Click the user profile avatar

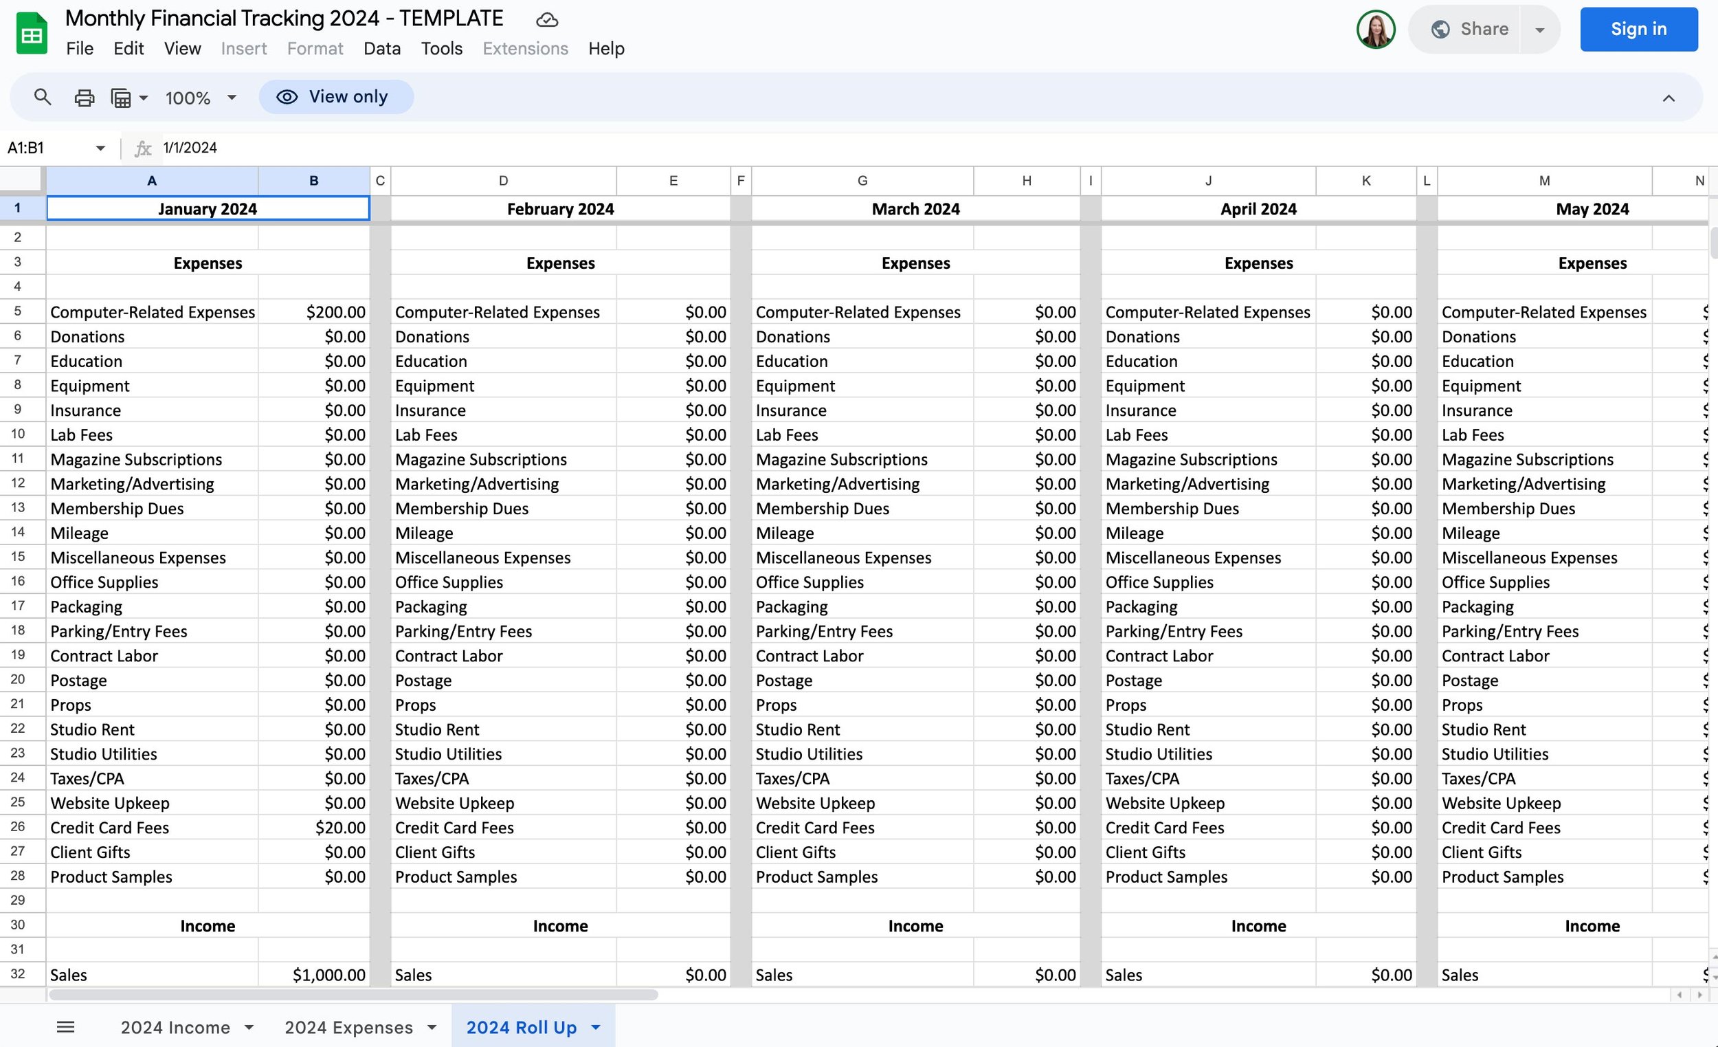[x=1375, y=30]
